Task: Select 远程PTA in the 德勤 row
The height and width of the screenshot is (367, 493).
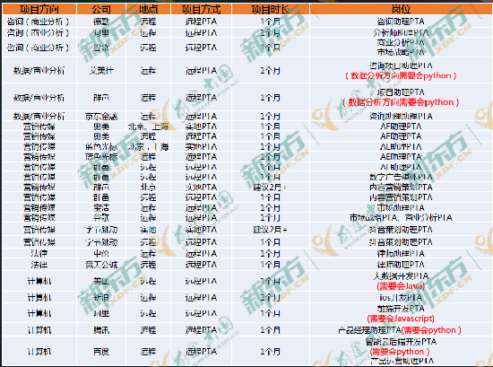Action: 201,22
